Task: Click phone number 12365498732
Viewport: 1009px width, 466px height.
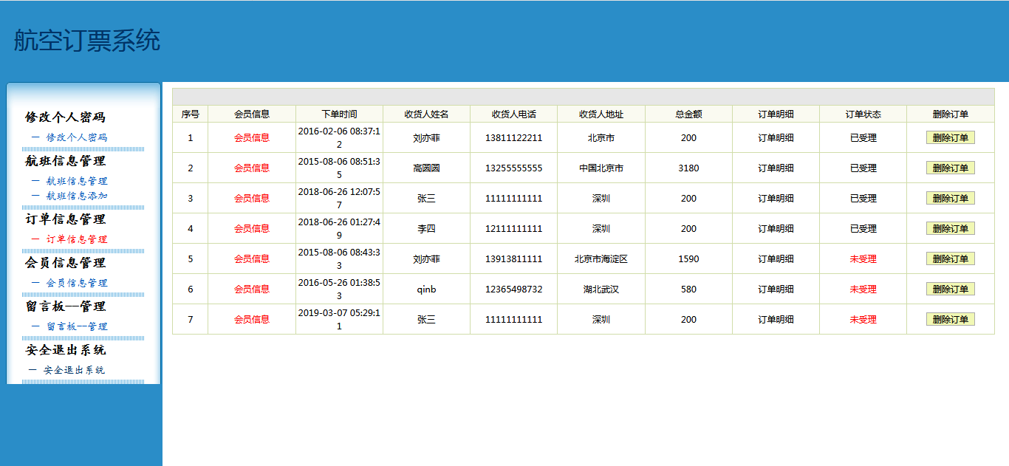Action: tap(513, 289)
